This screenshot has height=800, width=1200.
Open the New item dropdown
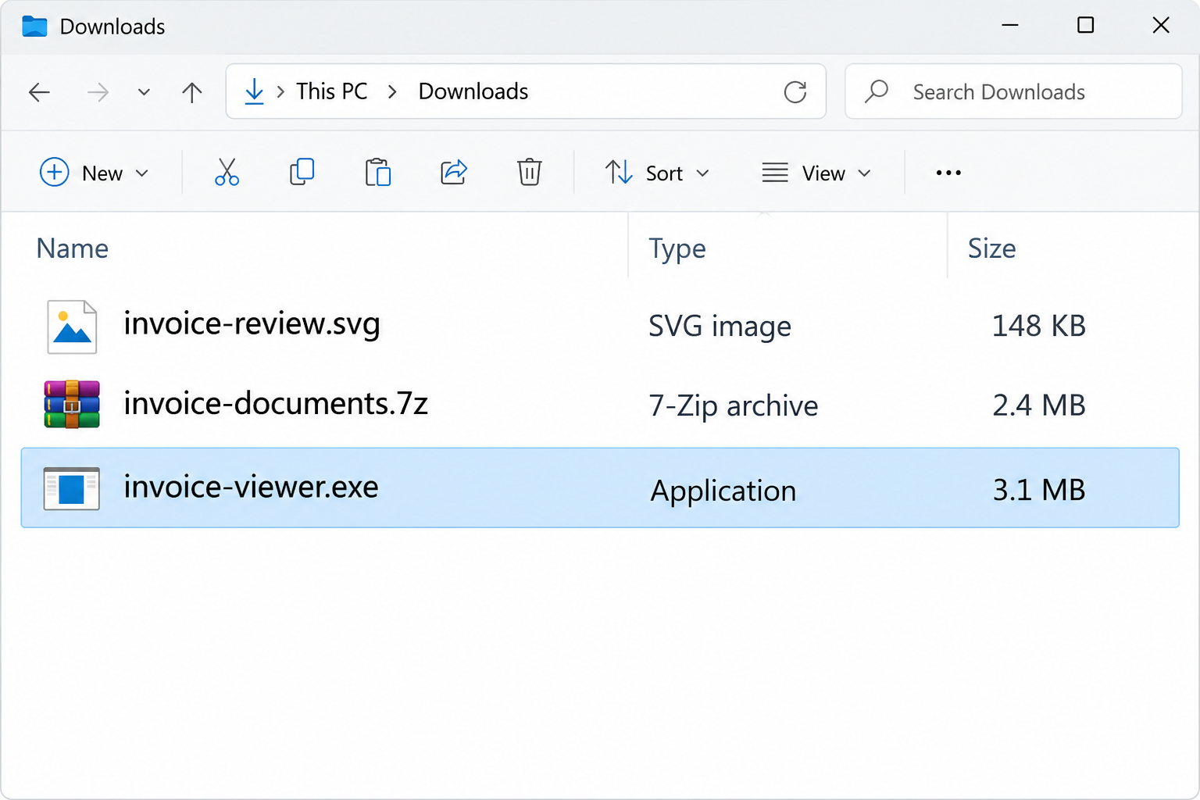point(94,173)
